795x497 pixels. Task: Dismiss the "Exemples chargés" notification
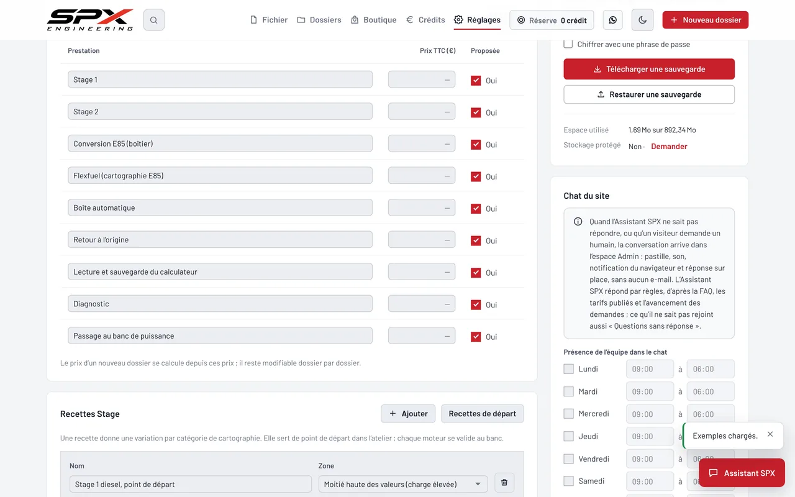coord(770,434)
